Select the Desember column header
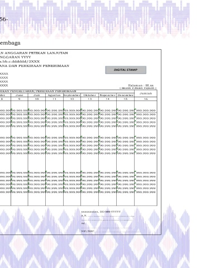205x268 pixels. tap(125, 95)
